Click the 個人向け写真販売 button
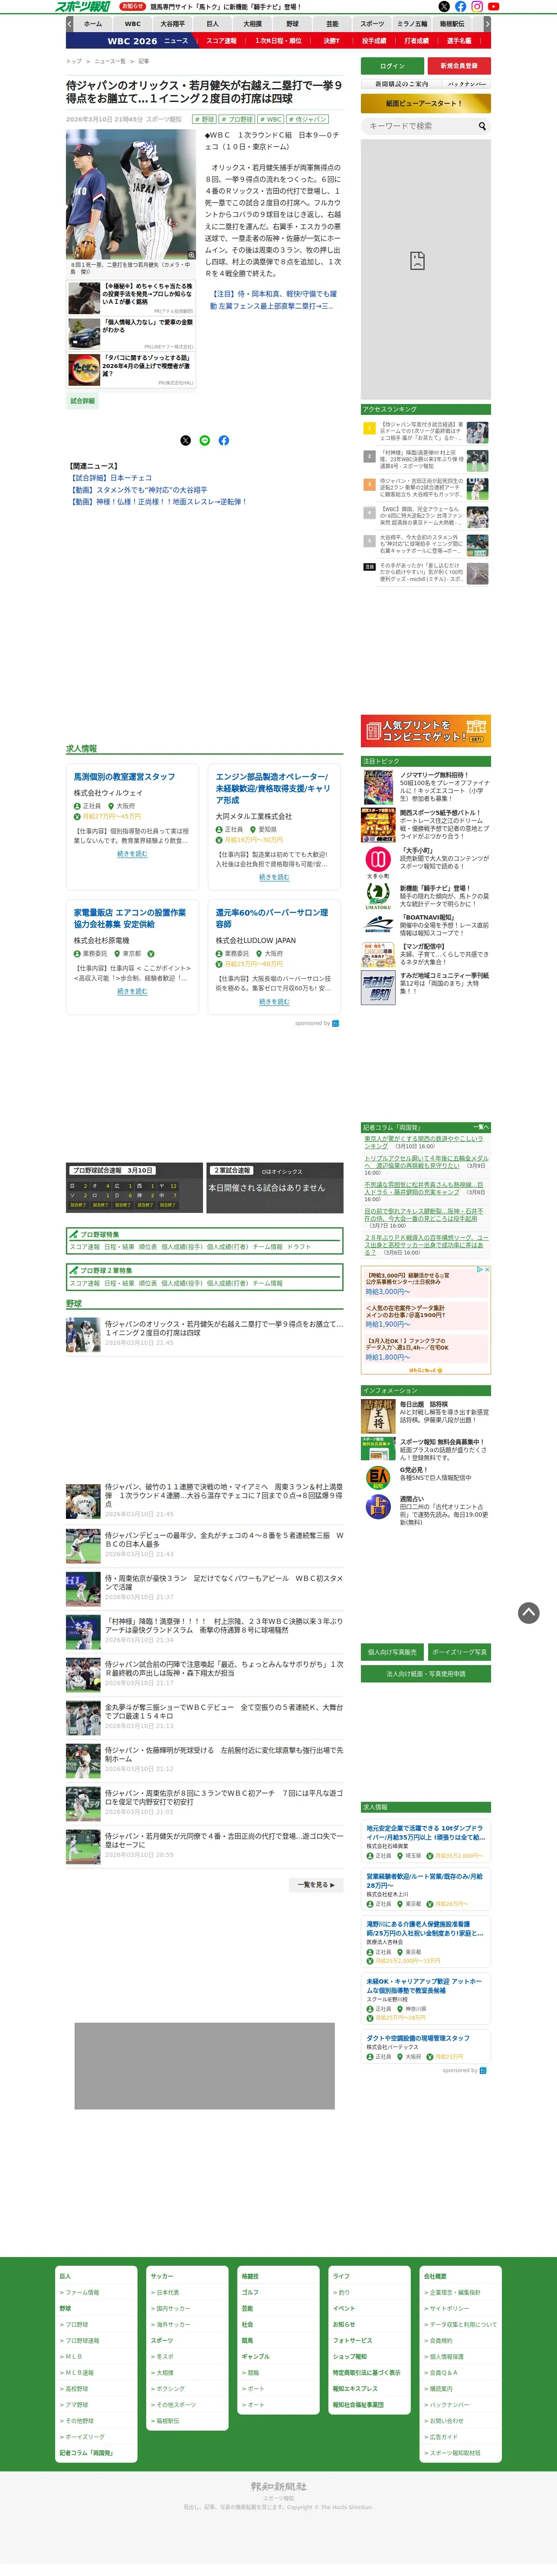Screen dimensions: 557x2576 pos(392,1652)
